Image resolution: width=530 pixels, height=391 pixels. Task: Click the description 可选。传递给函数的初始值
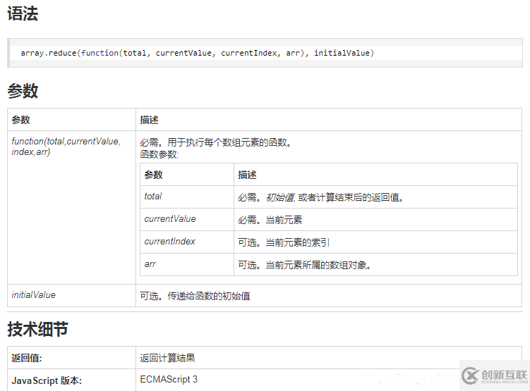[x=195, y=296]
